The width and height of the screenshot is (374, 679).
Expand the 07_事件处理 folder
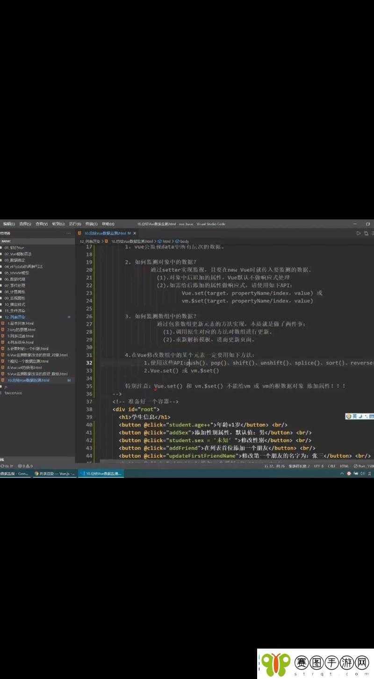[x=14, y=285]
